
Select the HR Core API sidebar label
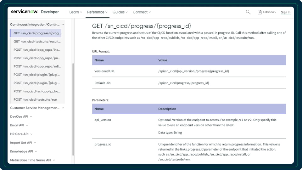coord(19,134)
